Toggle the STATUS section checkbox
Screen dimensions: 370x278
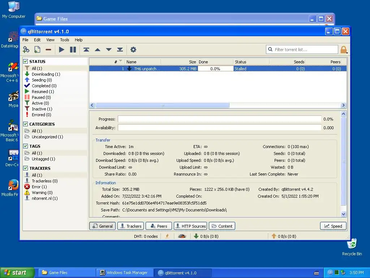click(x=26, y=62)
